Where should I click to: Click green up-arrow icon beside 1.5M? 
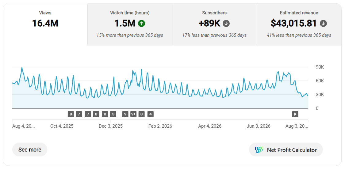(x=141, y=24)
